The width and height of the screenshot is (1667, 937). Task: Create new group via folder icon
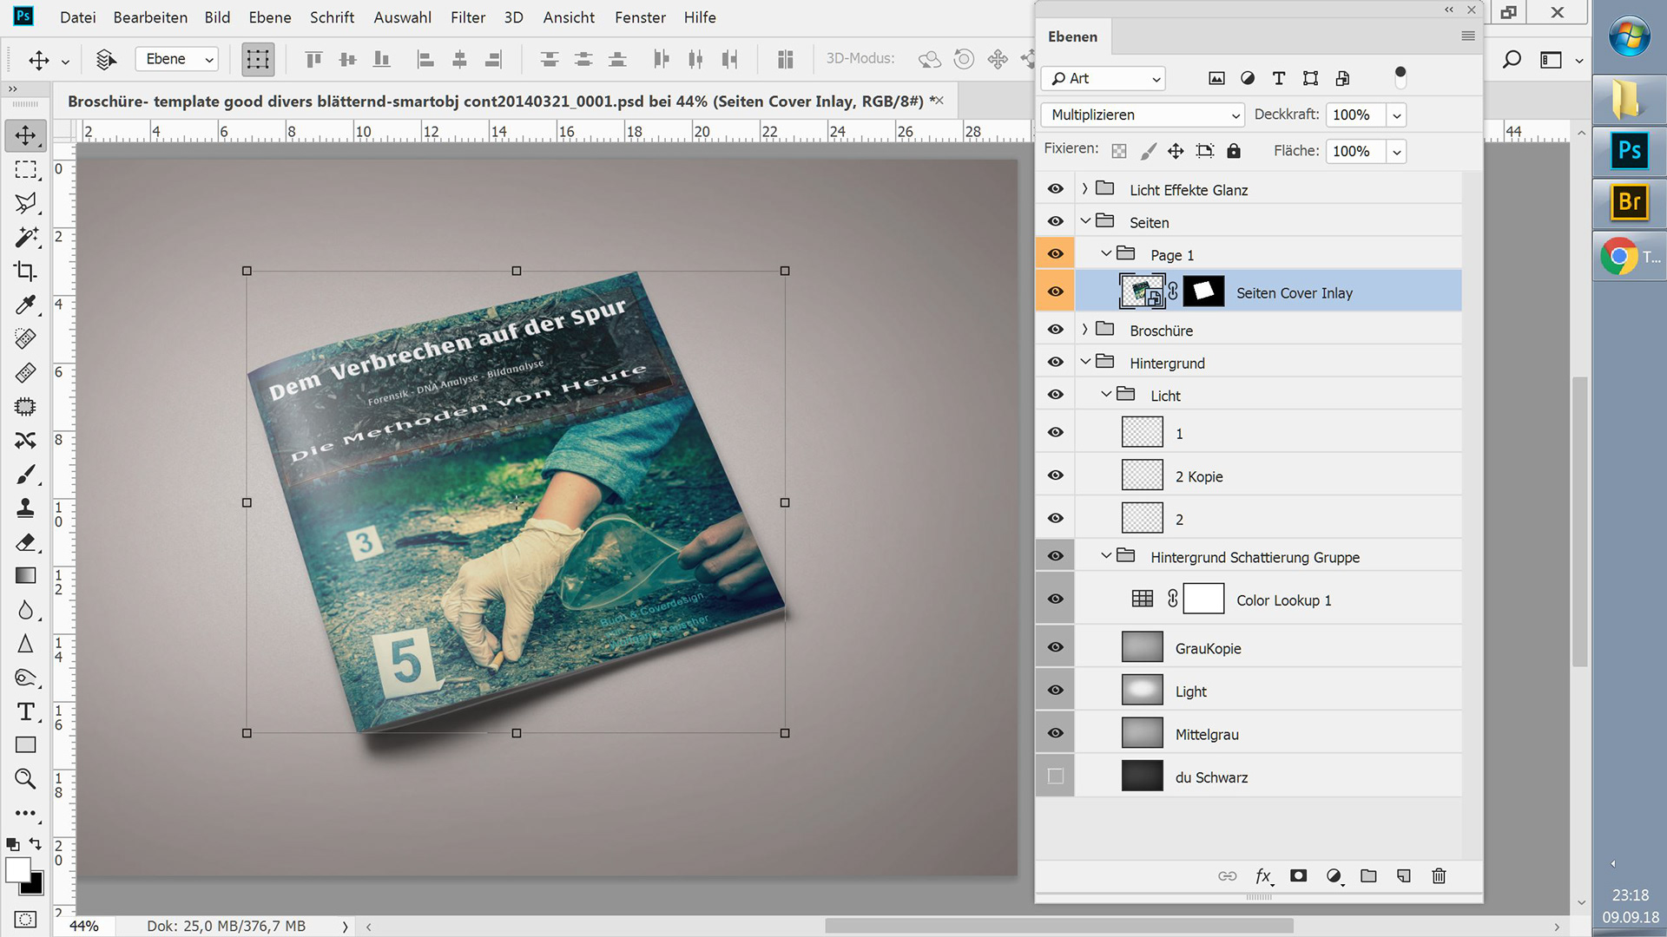click(x=1368, y=876)
